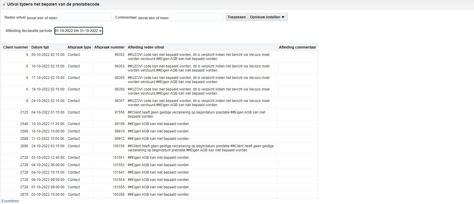The image size is (474, 204).
Task: Click date 19-10-2022 02:15:00
Action: click(x=48, y=89)
